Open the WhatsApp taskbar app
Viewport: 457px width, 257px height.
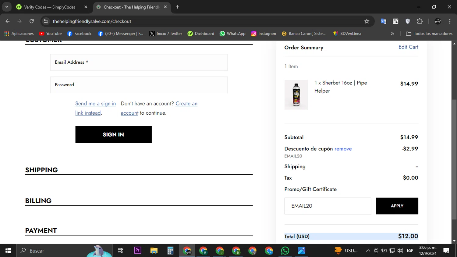285,251
